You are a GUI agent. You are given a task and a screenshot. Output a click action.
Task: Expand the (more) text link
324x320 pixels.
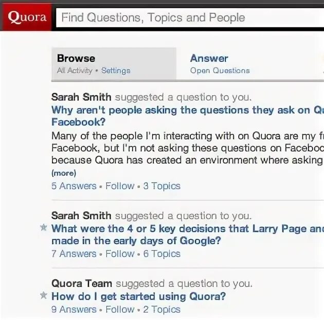click(x=64, y=173)
